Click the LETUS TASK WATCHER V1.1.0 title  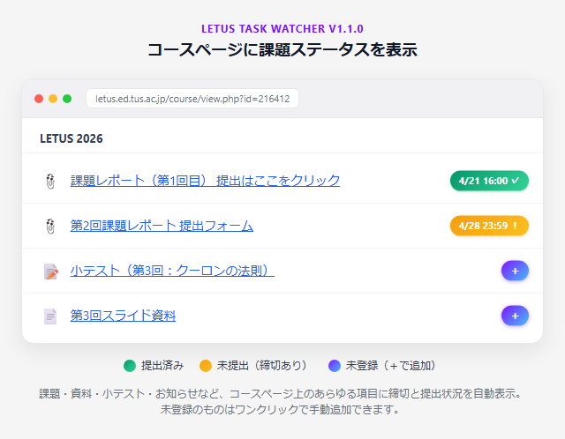coord(282,29)
